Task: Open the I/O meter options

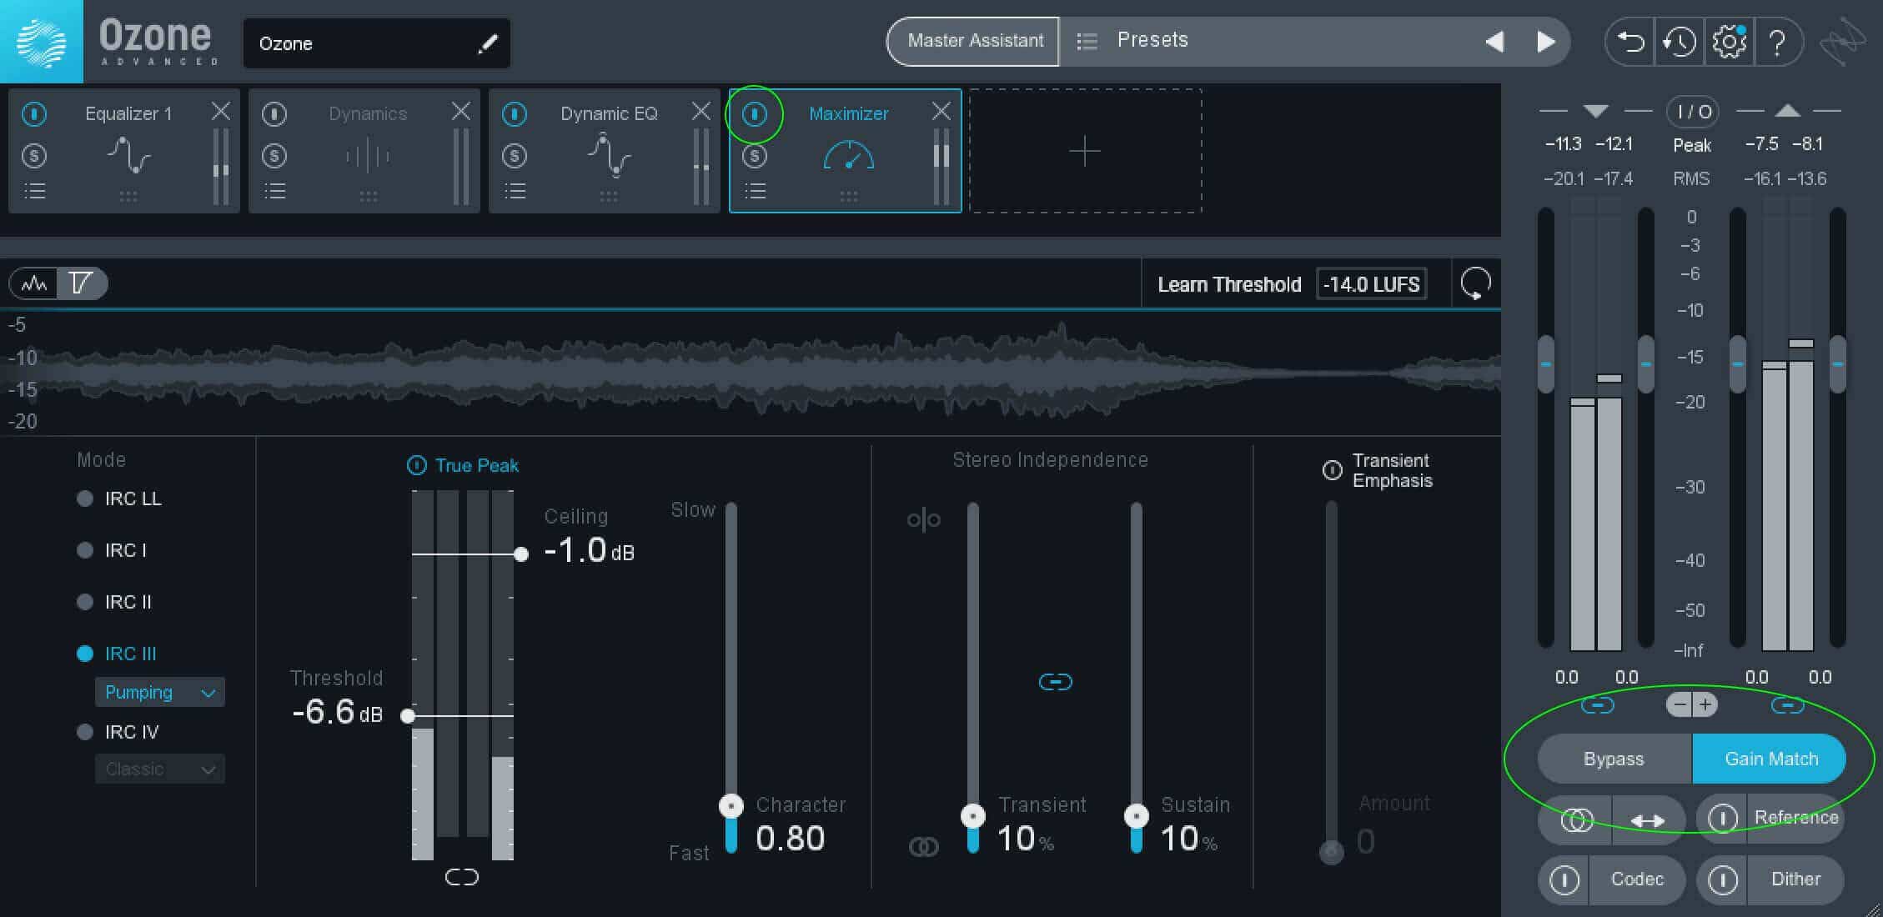Action: 1694,111
